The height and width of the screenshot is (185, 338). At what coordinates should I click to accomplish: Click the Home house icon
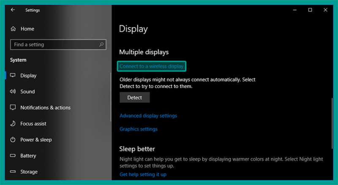coord(13,29)
